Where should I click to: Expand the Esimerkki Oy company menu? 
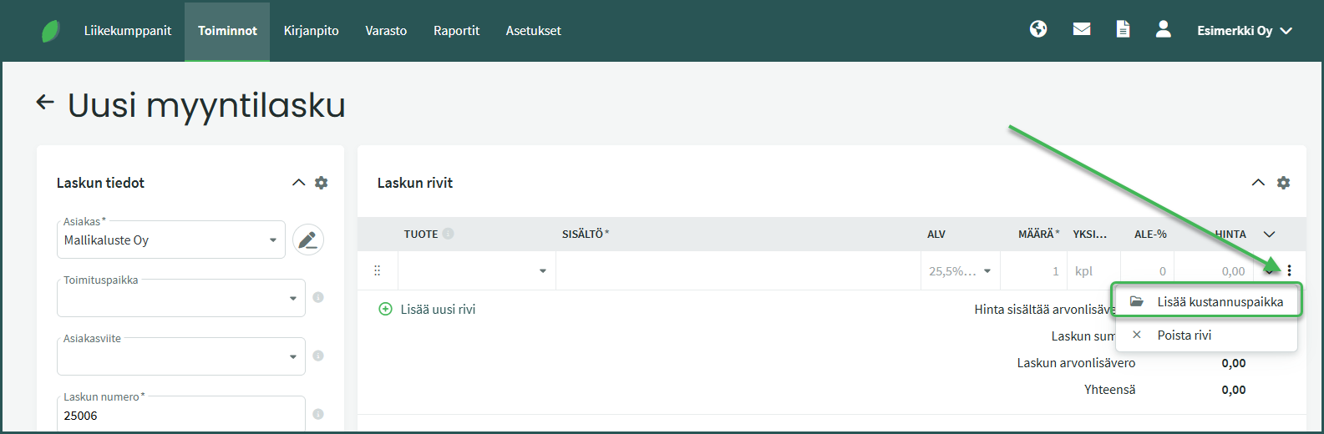click(x=1244, y=31)
